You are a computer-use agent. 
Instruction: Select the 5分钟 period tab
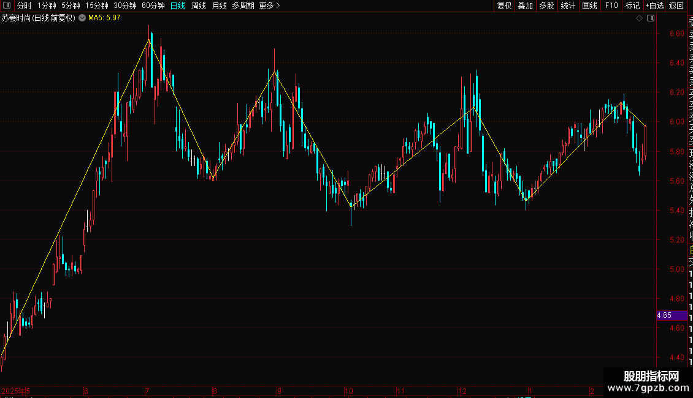coord(71,6)
